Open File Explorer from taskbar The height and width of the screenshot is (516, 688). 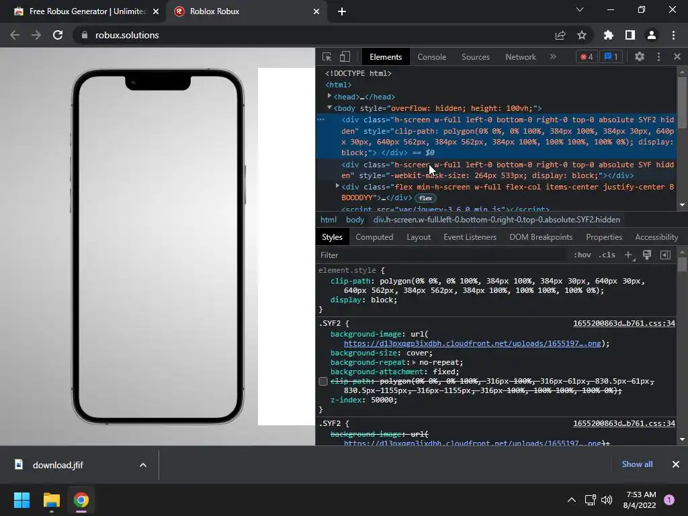(x=51, y=500)
